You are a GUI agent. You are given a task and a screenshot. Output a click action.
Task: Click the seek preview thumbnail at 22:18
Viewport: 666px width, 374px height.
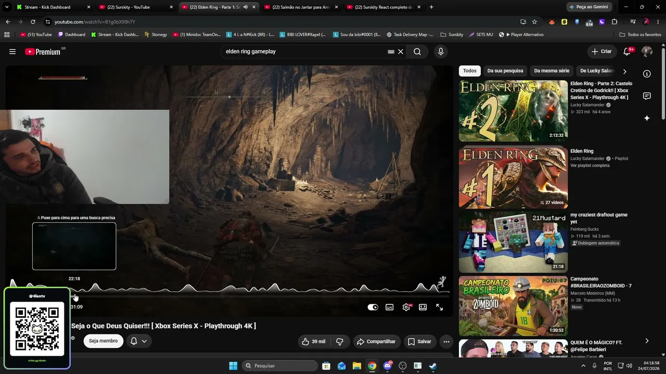pyautogui.click(x=74, y=246)
